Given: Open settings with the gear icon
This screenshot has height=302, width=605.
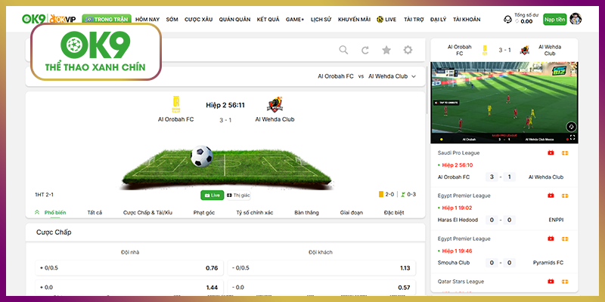Looking at the screenshot, I should 408,51.
